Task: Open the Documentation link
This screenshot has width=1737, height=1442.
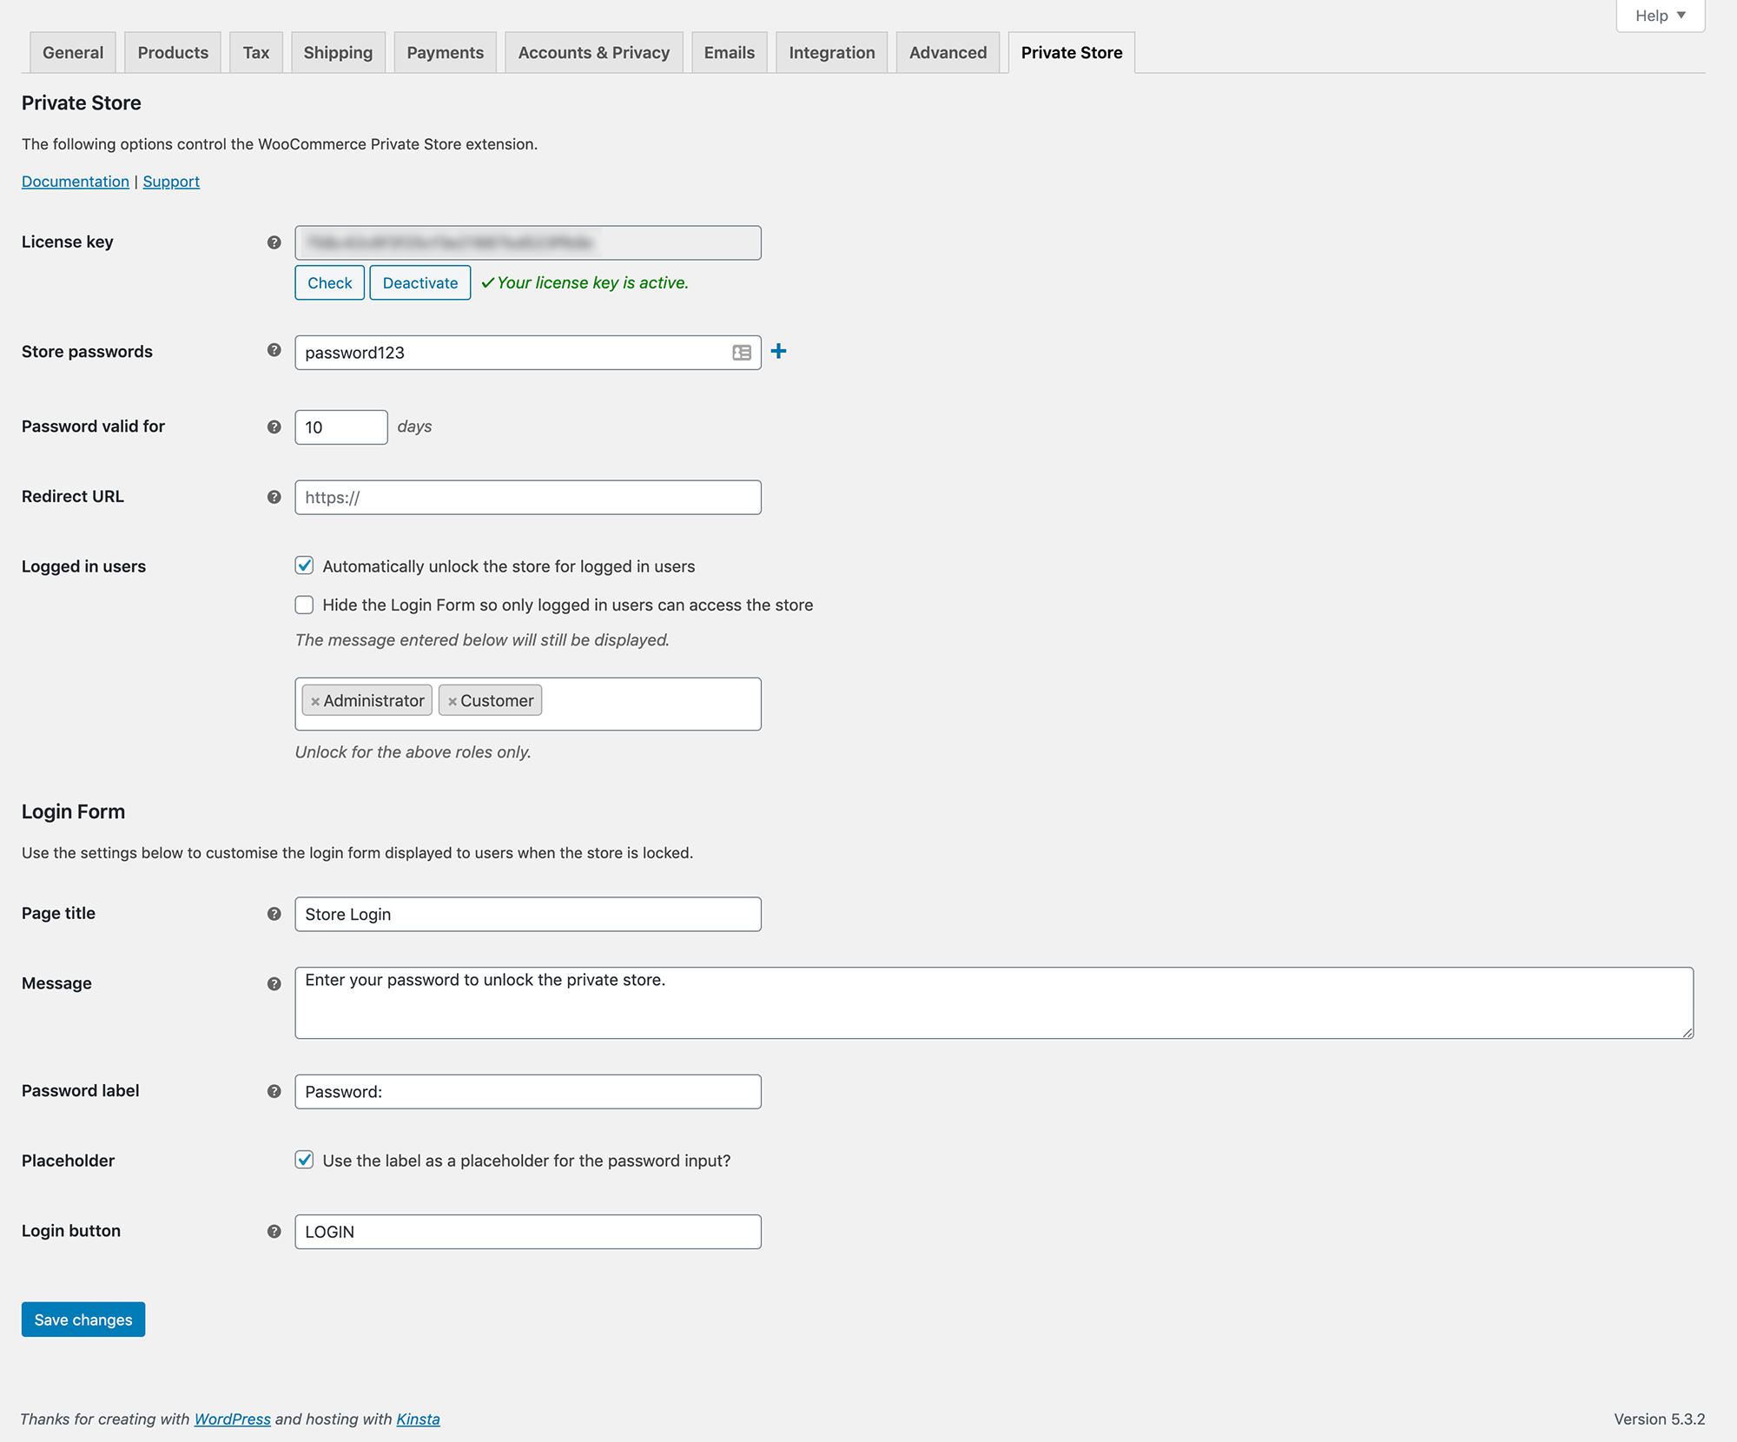Action: pyautogui.click(x=75, y=181)
